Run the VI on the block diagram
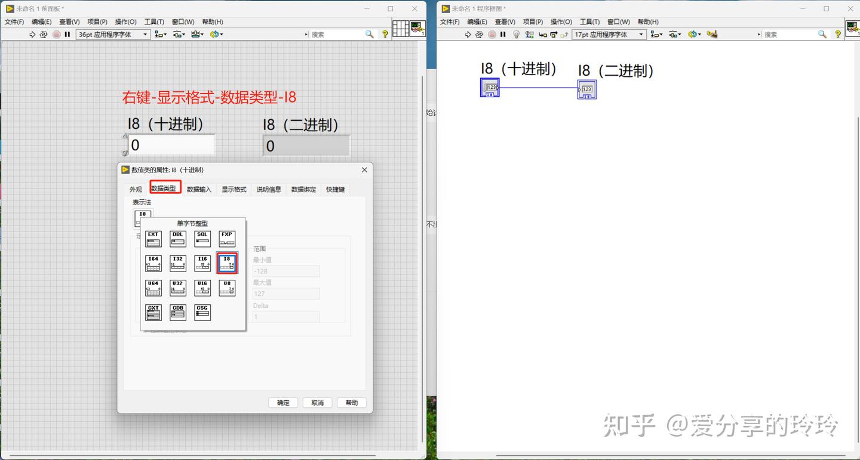 (468, 34)
